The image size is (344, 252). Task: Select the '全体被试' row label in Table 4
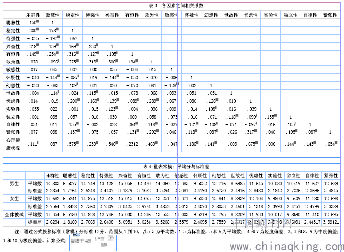pos(15,215)
